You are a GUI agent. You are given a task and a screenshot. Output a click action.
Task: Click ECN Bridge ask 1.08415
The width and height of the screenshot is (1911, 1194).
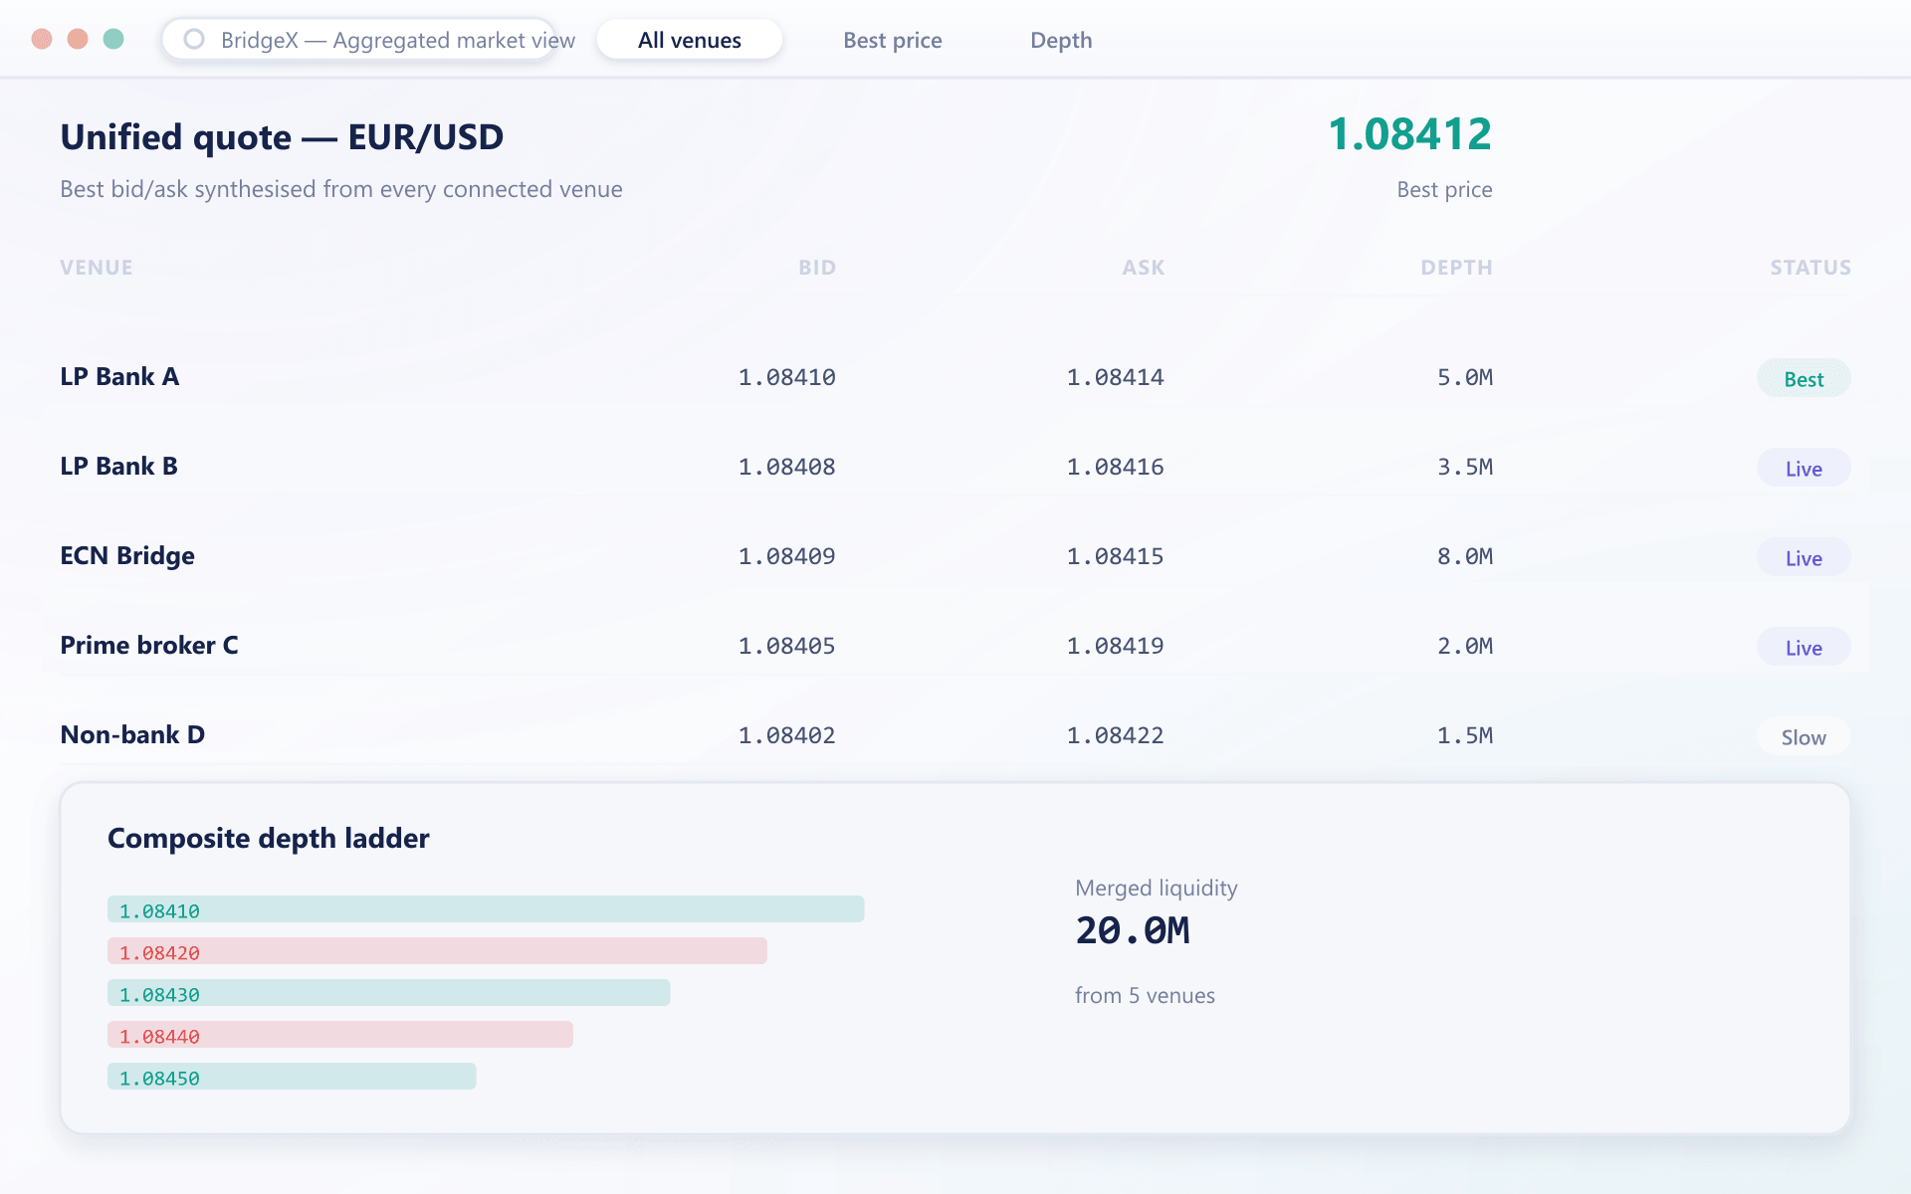click(x=1115, y=556)
